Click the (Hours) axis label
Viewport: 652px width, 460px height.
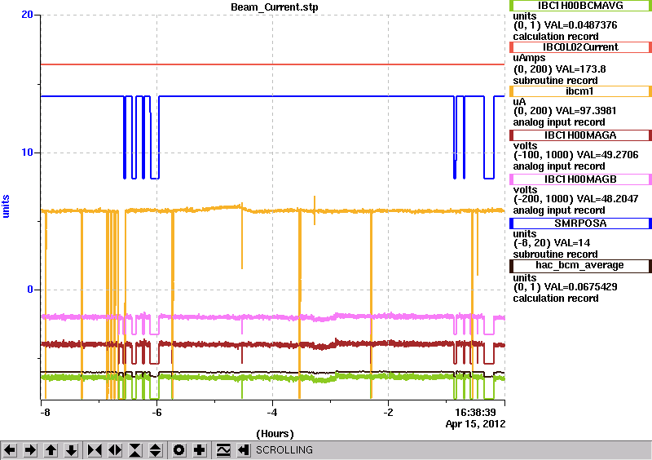[275, 434]
